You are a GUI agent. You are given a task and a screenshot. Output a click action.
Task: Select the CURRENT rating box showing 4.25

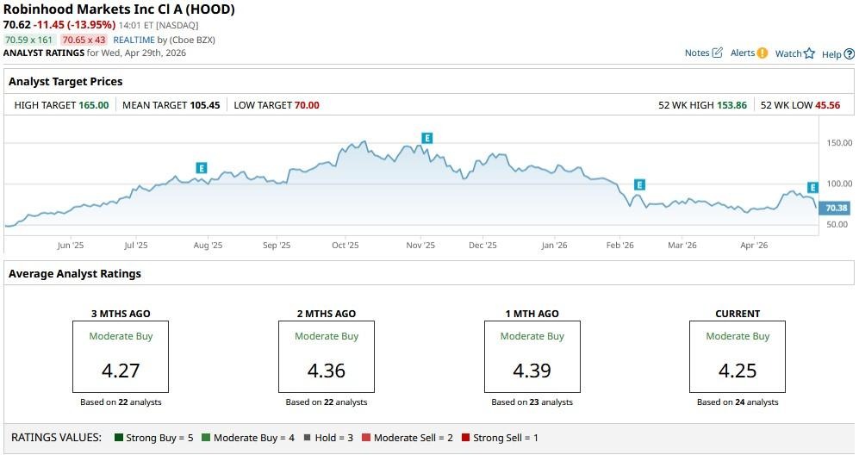pos(737,357)
